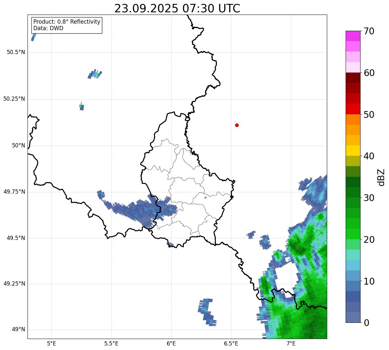389x350 pixels.
Task: Click the colorbar tick label '60'
Action: [369, 73]
